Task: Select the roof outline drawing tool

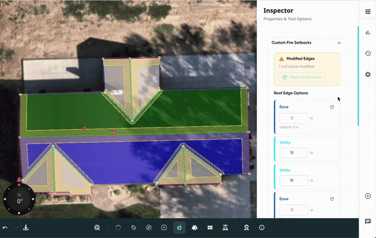Action: pos(118,227)
